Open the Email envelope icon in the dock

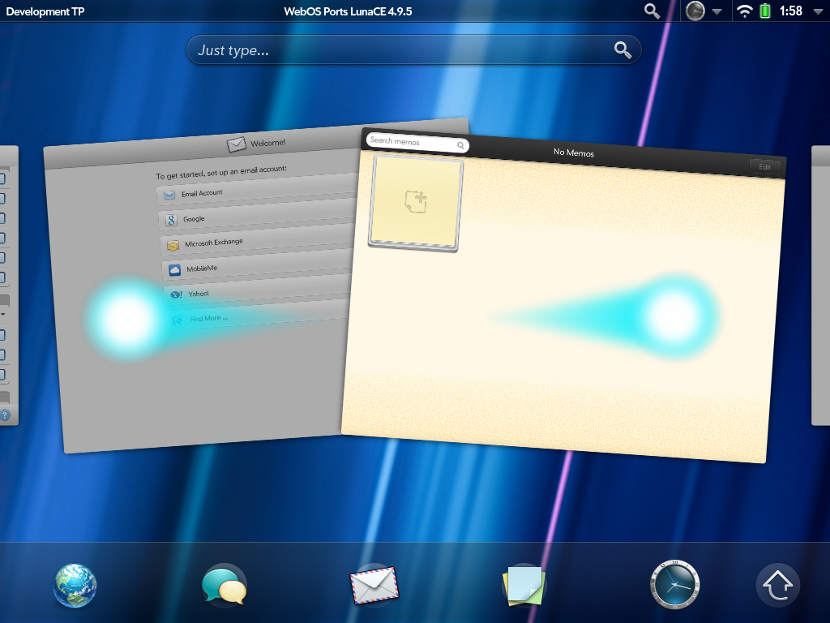click(374, 586)
